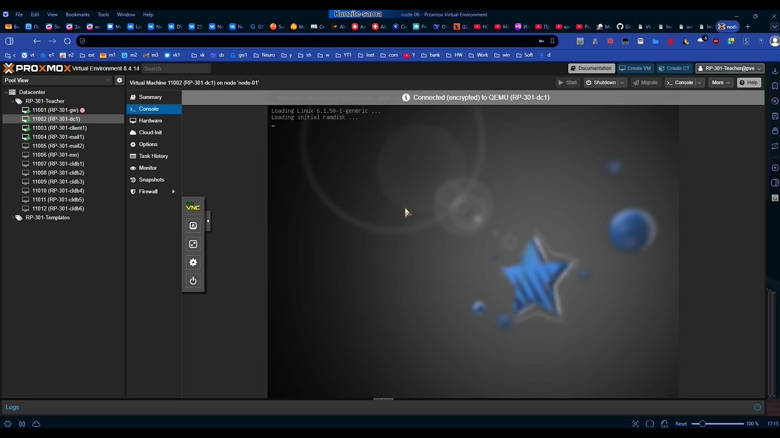Select VM 11002 (RP-301-dc1)
780x438 pixels.
[x=56, y=119]
